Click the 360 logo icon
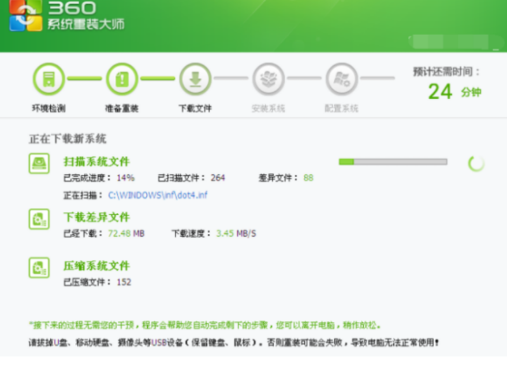Image resolution: width=507 pixels, height=370 pixels. tap(26, 16)
